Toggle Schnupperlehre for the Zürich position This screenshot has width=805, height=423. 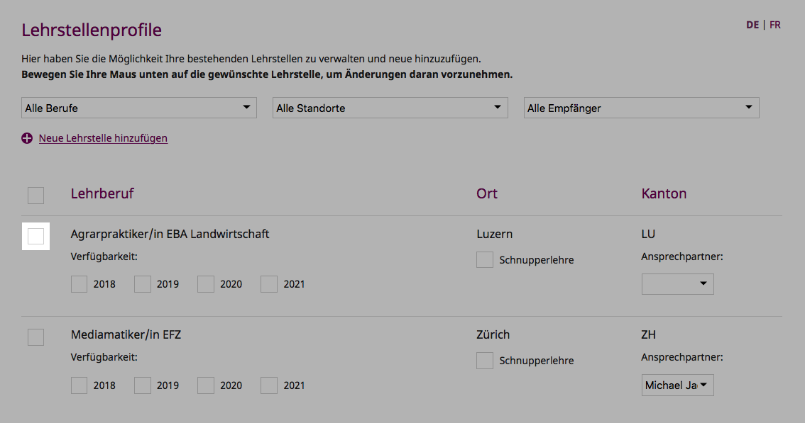pos(485,361)
